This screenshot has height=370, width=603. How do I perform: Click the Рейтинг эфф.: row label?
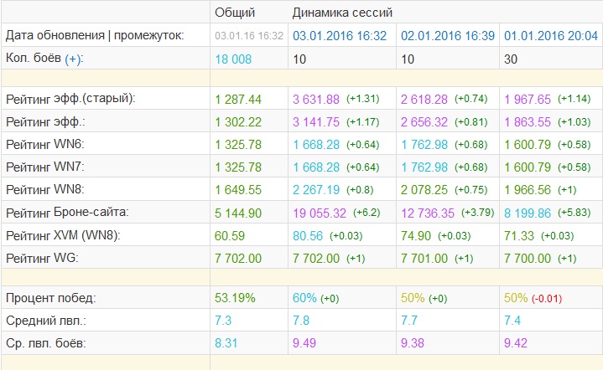(45, 121)
